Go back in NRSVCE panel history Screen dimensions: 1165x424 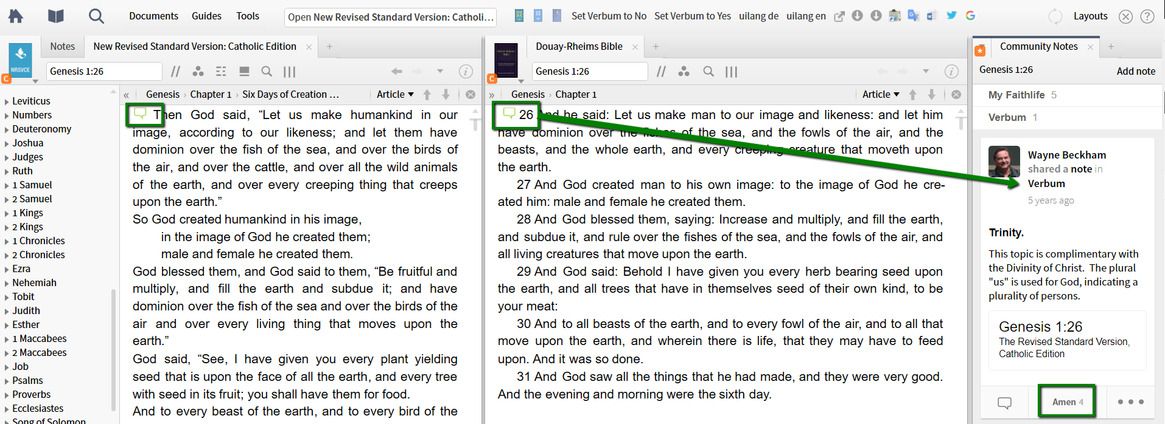coord(397,72)
